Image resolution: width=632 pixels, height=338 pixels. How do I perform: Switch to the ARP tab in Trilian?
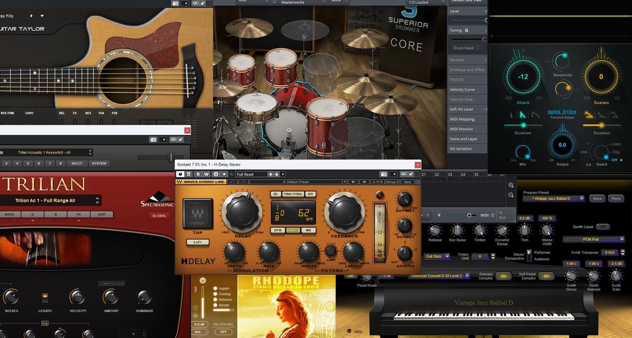[x=102, y=214]
